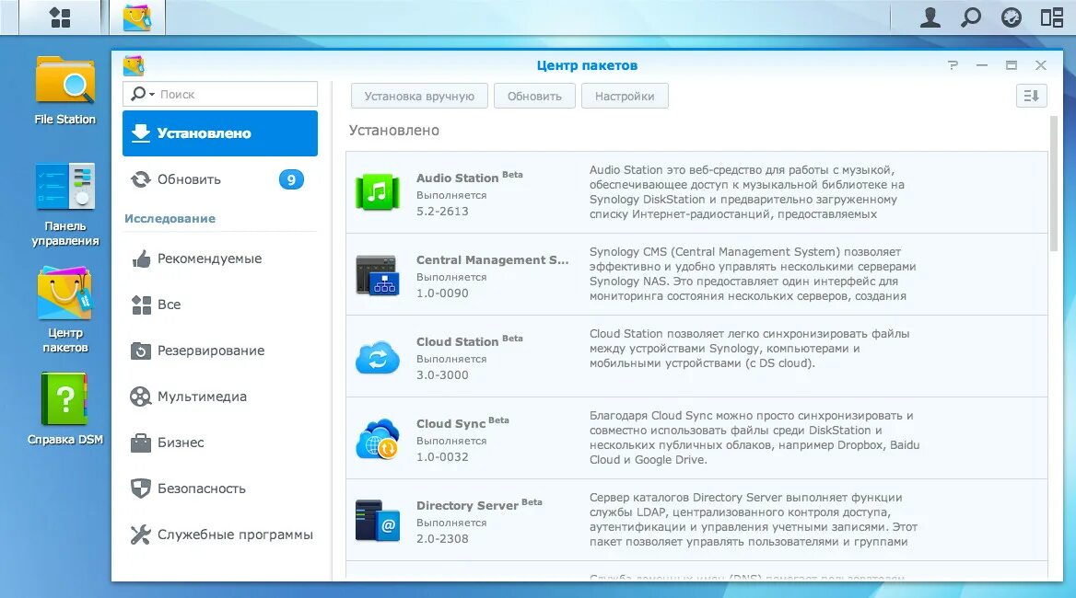Image resolution: width=1076 pixels, height=598 pixels.
Task: Click the package list vertical scrollbar
Action: pos(1054,184)
